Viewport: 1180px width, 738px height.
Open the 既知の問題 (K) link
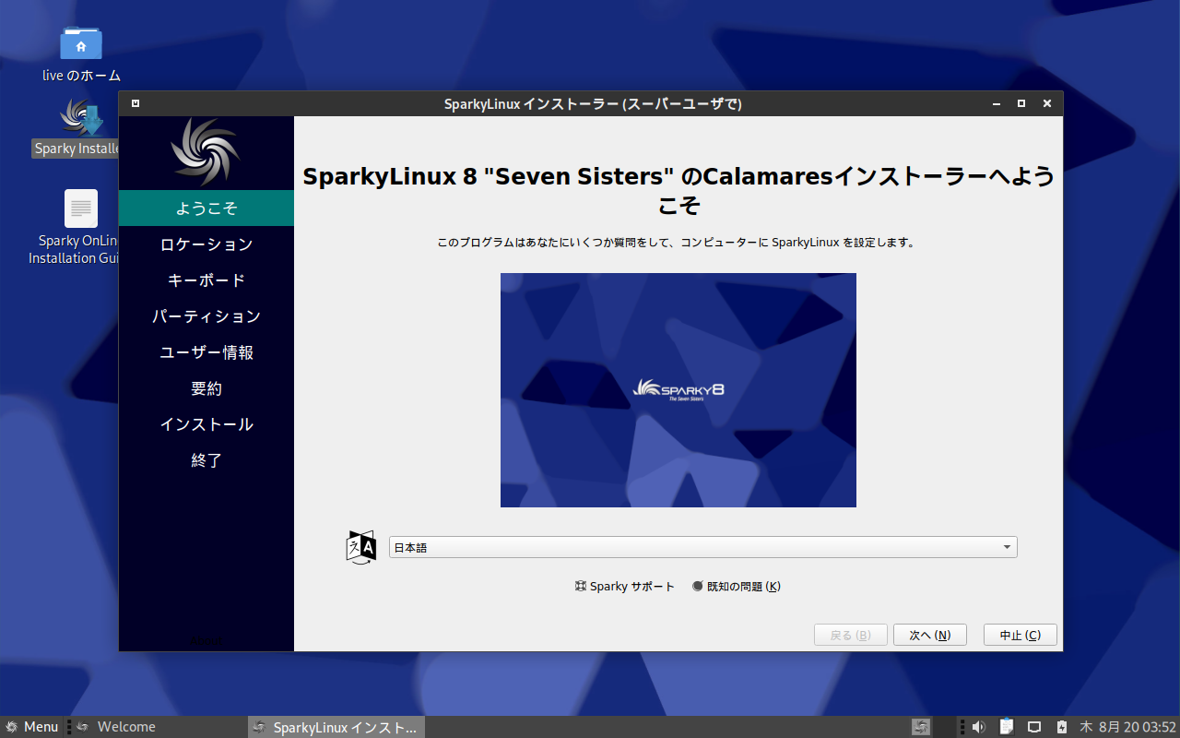click(737, 587)
